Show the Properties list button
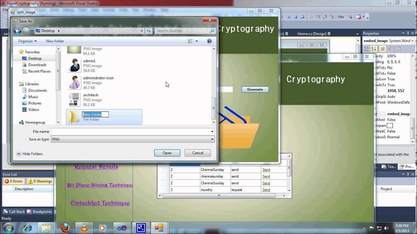 point(383,49)
